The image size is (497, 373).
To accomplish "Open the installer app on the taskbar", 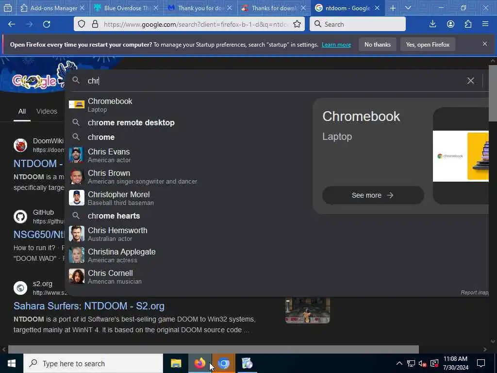I will pos(247,363).
